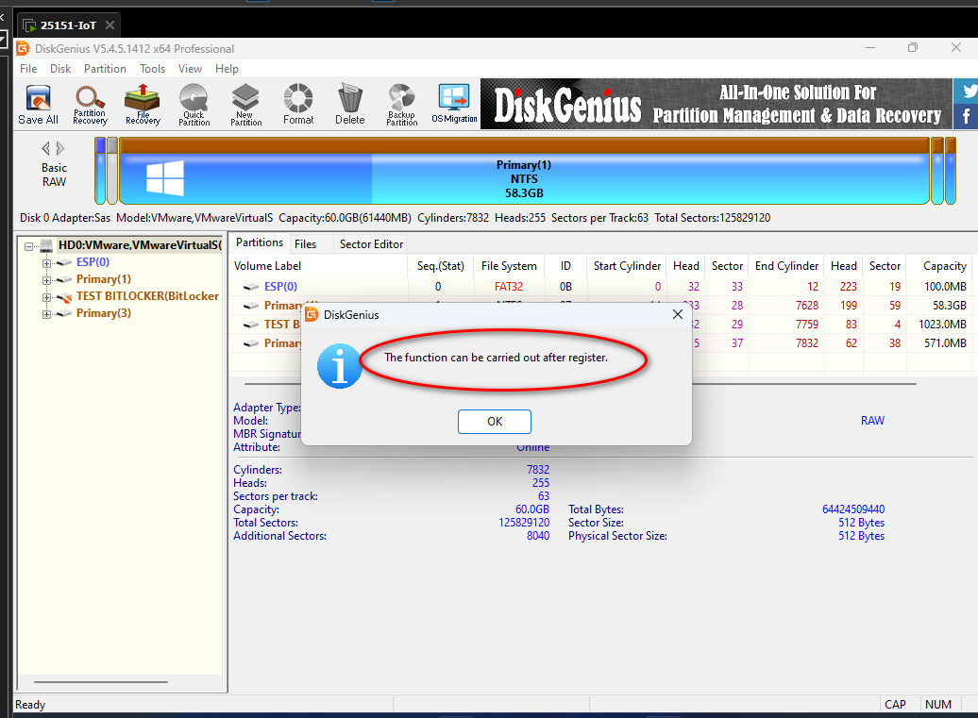Image resolution: width=978 pixels, height=718 pixels.
Task: Click the Save All toolbar icon
Action: (38, 105)
